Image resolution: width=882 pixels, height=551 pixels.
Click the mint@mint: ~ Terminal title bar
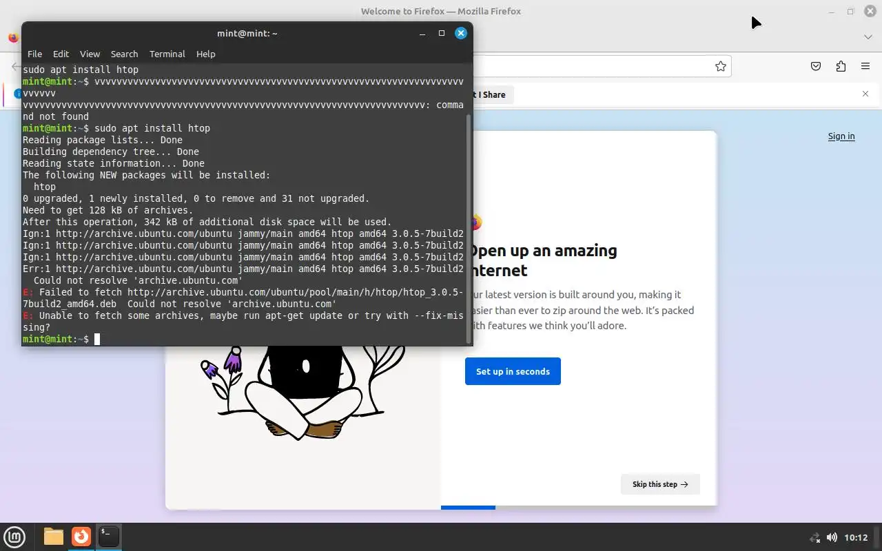[x=247, y=33]
